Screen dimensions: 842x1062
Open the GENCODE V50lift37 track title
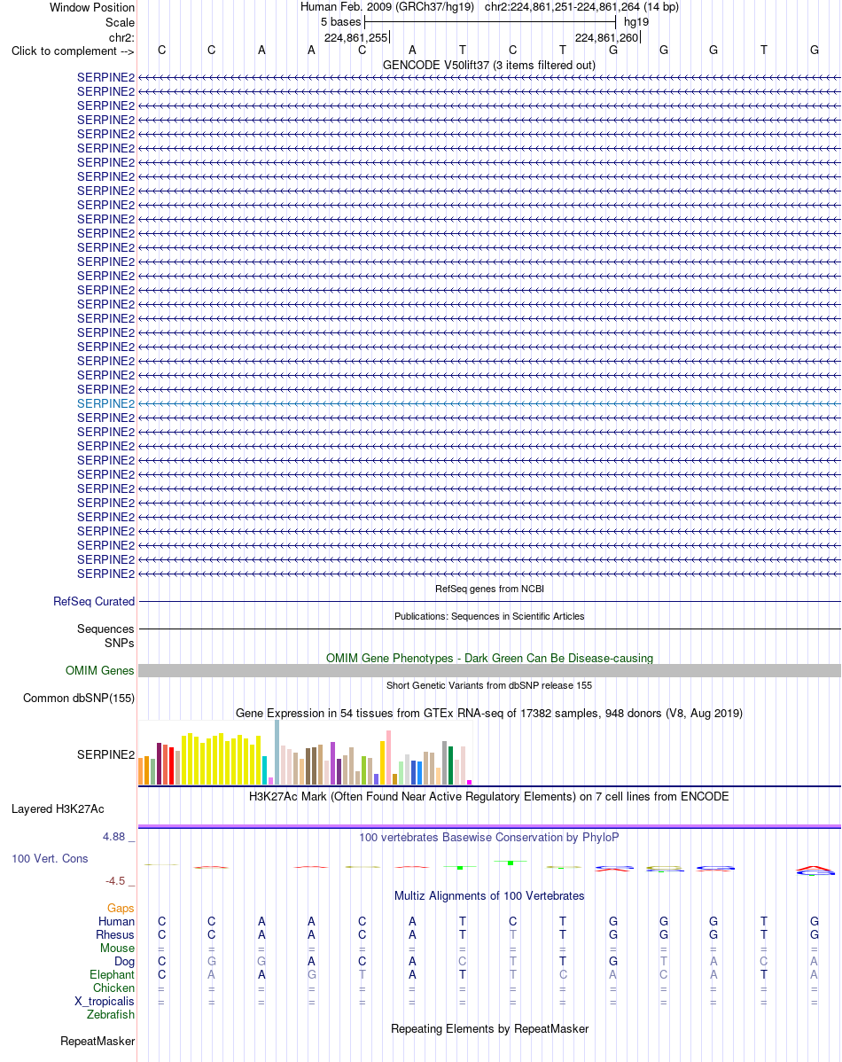coord(489,65)
